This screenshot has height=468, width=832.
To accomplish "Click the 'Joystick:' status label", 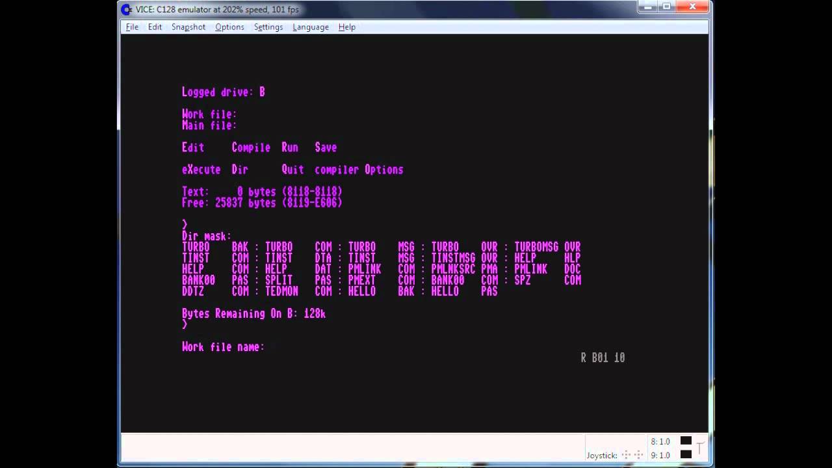I will pos(602,455).
